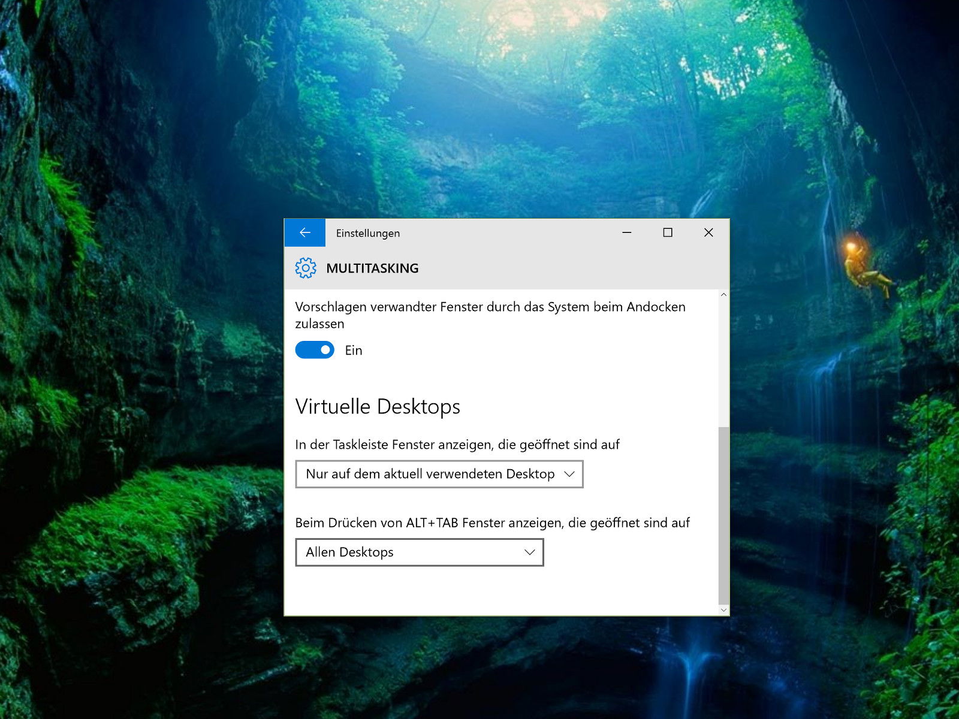Close the Einstellungen window
The height and width of the screenshot is (719, 959).
(708, 232)
